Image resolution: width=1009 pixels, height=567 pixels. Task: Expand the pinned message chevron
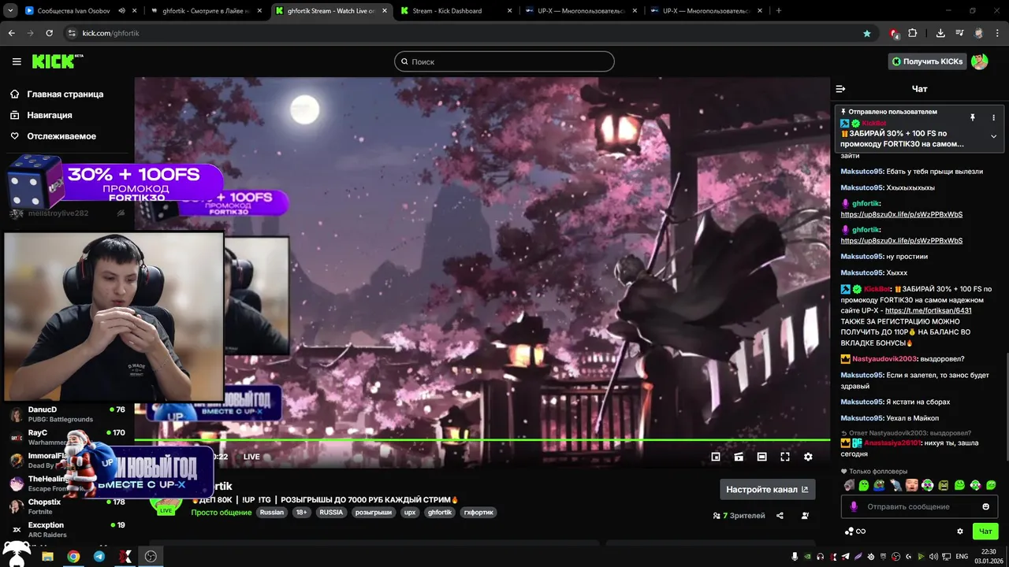[x=993, y=136]
